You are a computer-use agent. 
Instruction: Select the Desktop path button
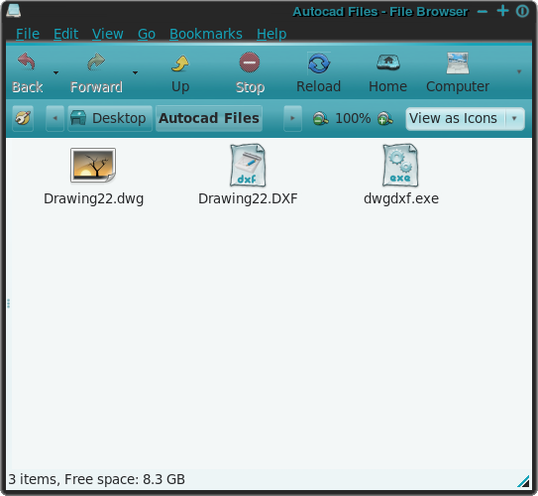tap(110, 118)
